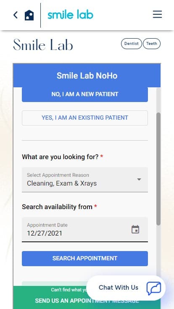Click the smile lab logo
The image size is (174, 309).
[x=70, y=15]
